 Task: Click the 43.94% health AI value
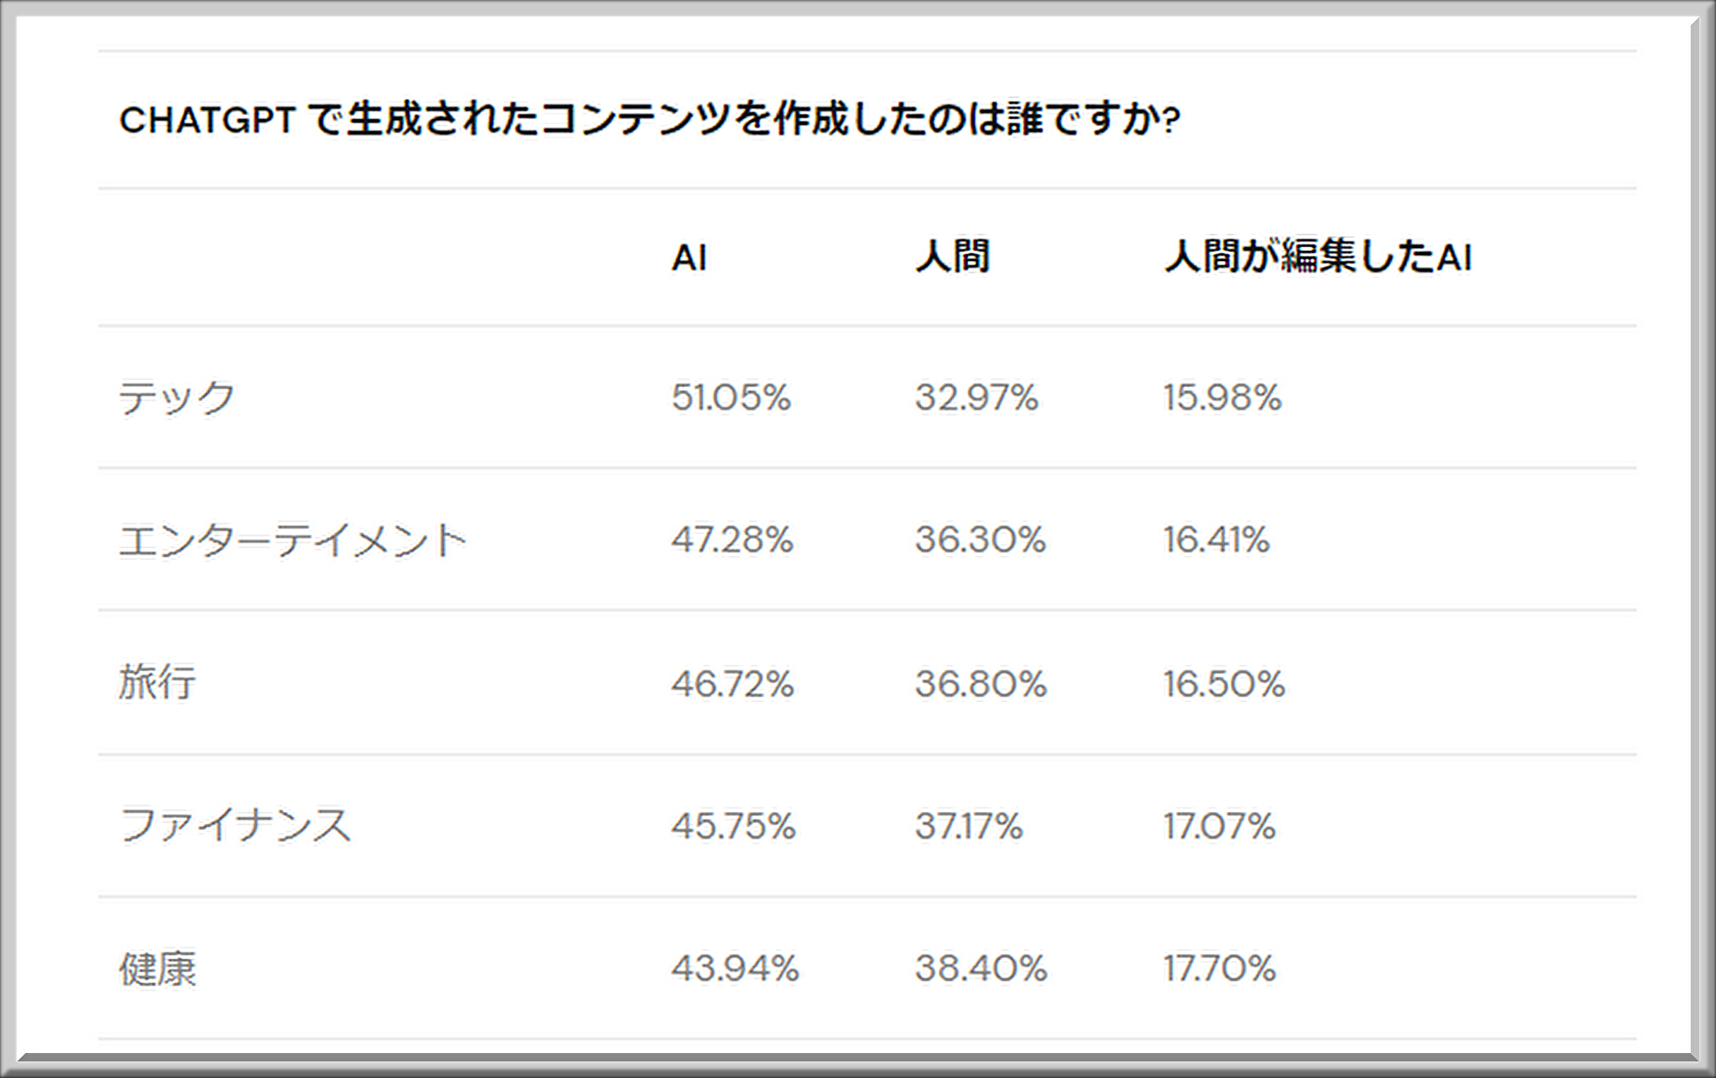click(x=735, y=969)
